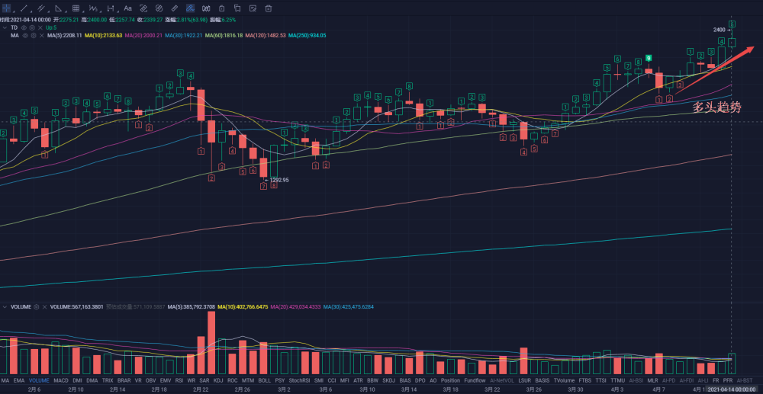Open the SAR indicator tab
This screenshot has height=394, width=763.
pos(204,380)
